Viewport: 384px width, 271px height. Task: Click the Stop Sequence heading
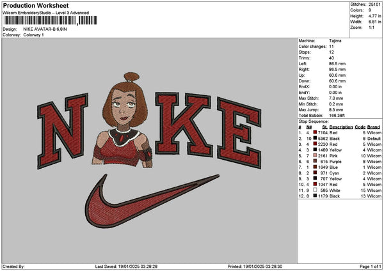pos(313,121)
